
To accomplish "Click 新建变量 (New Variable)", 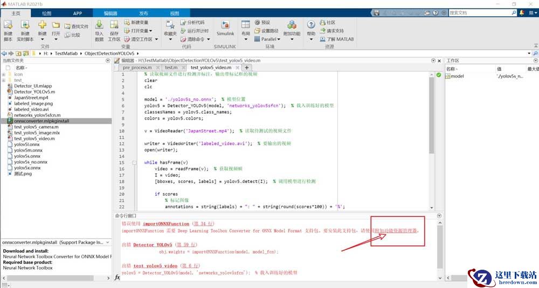I will tap(136, 22).
